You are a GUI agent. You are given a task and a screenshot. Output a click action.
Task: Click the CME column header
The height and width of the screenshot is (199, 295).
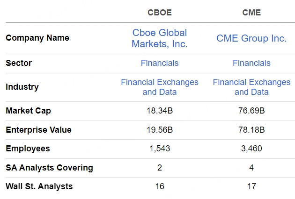(x=251, y=13)
